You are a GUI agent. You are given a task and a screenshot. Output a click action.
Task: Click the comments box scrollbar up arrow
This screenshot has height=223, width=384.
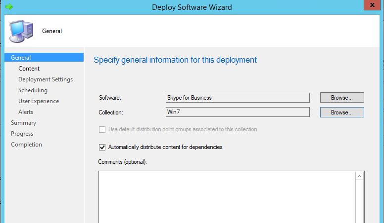(x=360, y=177)
